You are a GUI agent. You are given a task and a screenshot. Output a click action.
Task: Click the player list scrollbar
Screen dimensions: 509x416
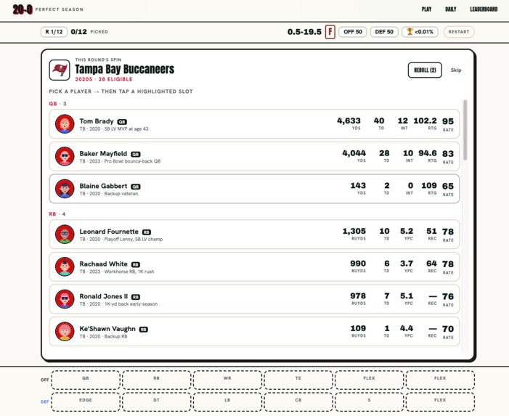click(465, 130)
